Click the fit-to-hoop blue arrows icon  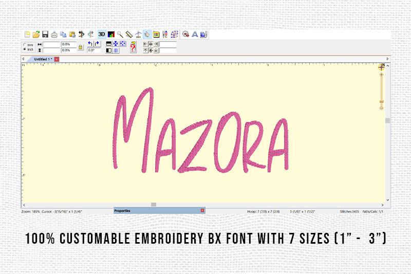pyautogui.click(x=123, y=44)
